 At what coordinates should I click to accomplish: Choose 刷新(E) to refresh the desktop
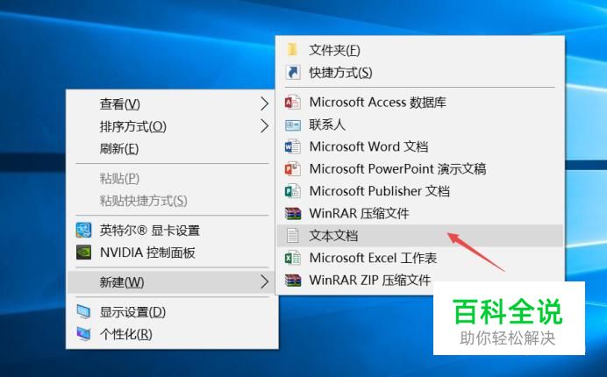(x=172, y=149)
